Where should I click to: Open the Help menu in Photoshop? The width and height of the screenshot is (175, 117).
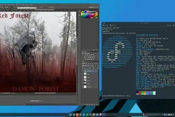[32, 5]
